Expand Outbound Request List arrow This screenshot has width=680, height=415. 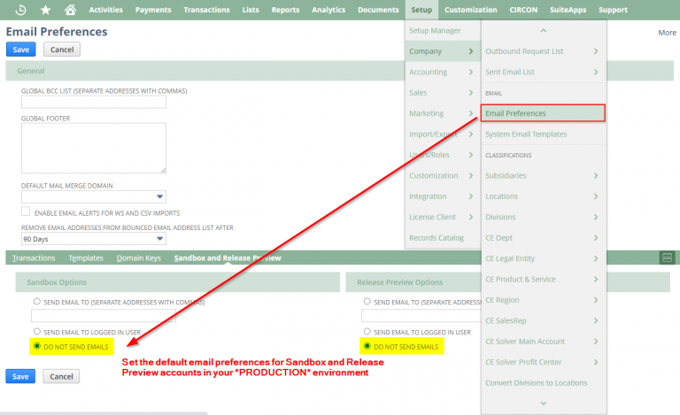[596, 51]
